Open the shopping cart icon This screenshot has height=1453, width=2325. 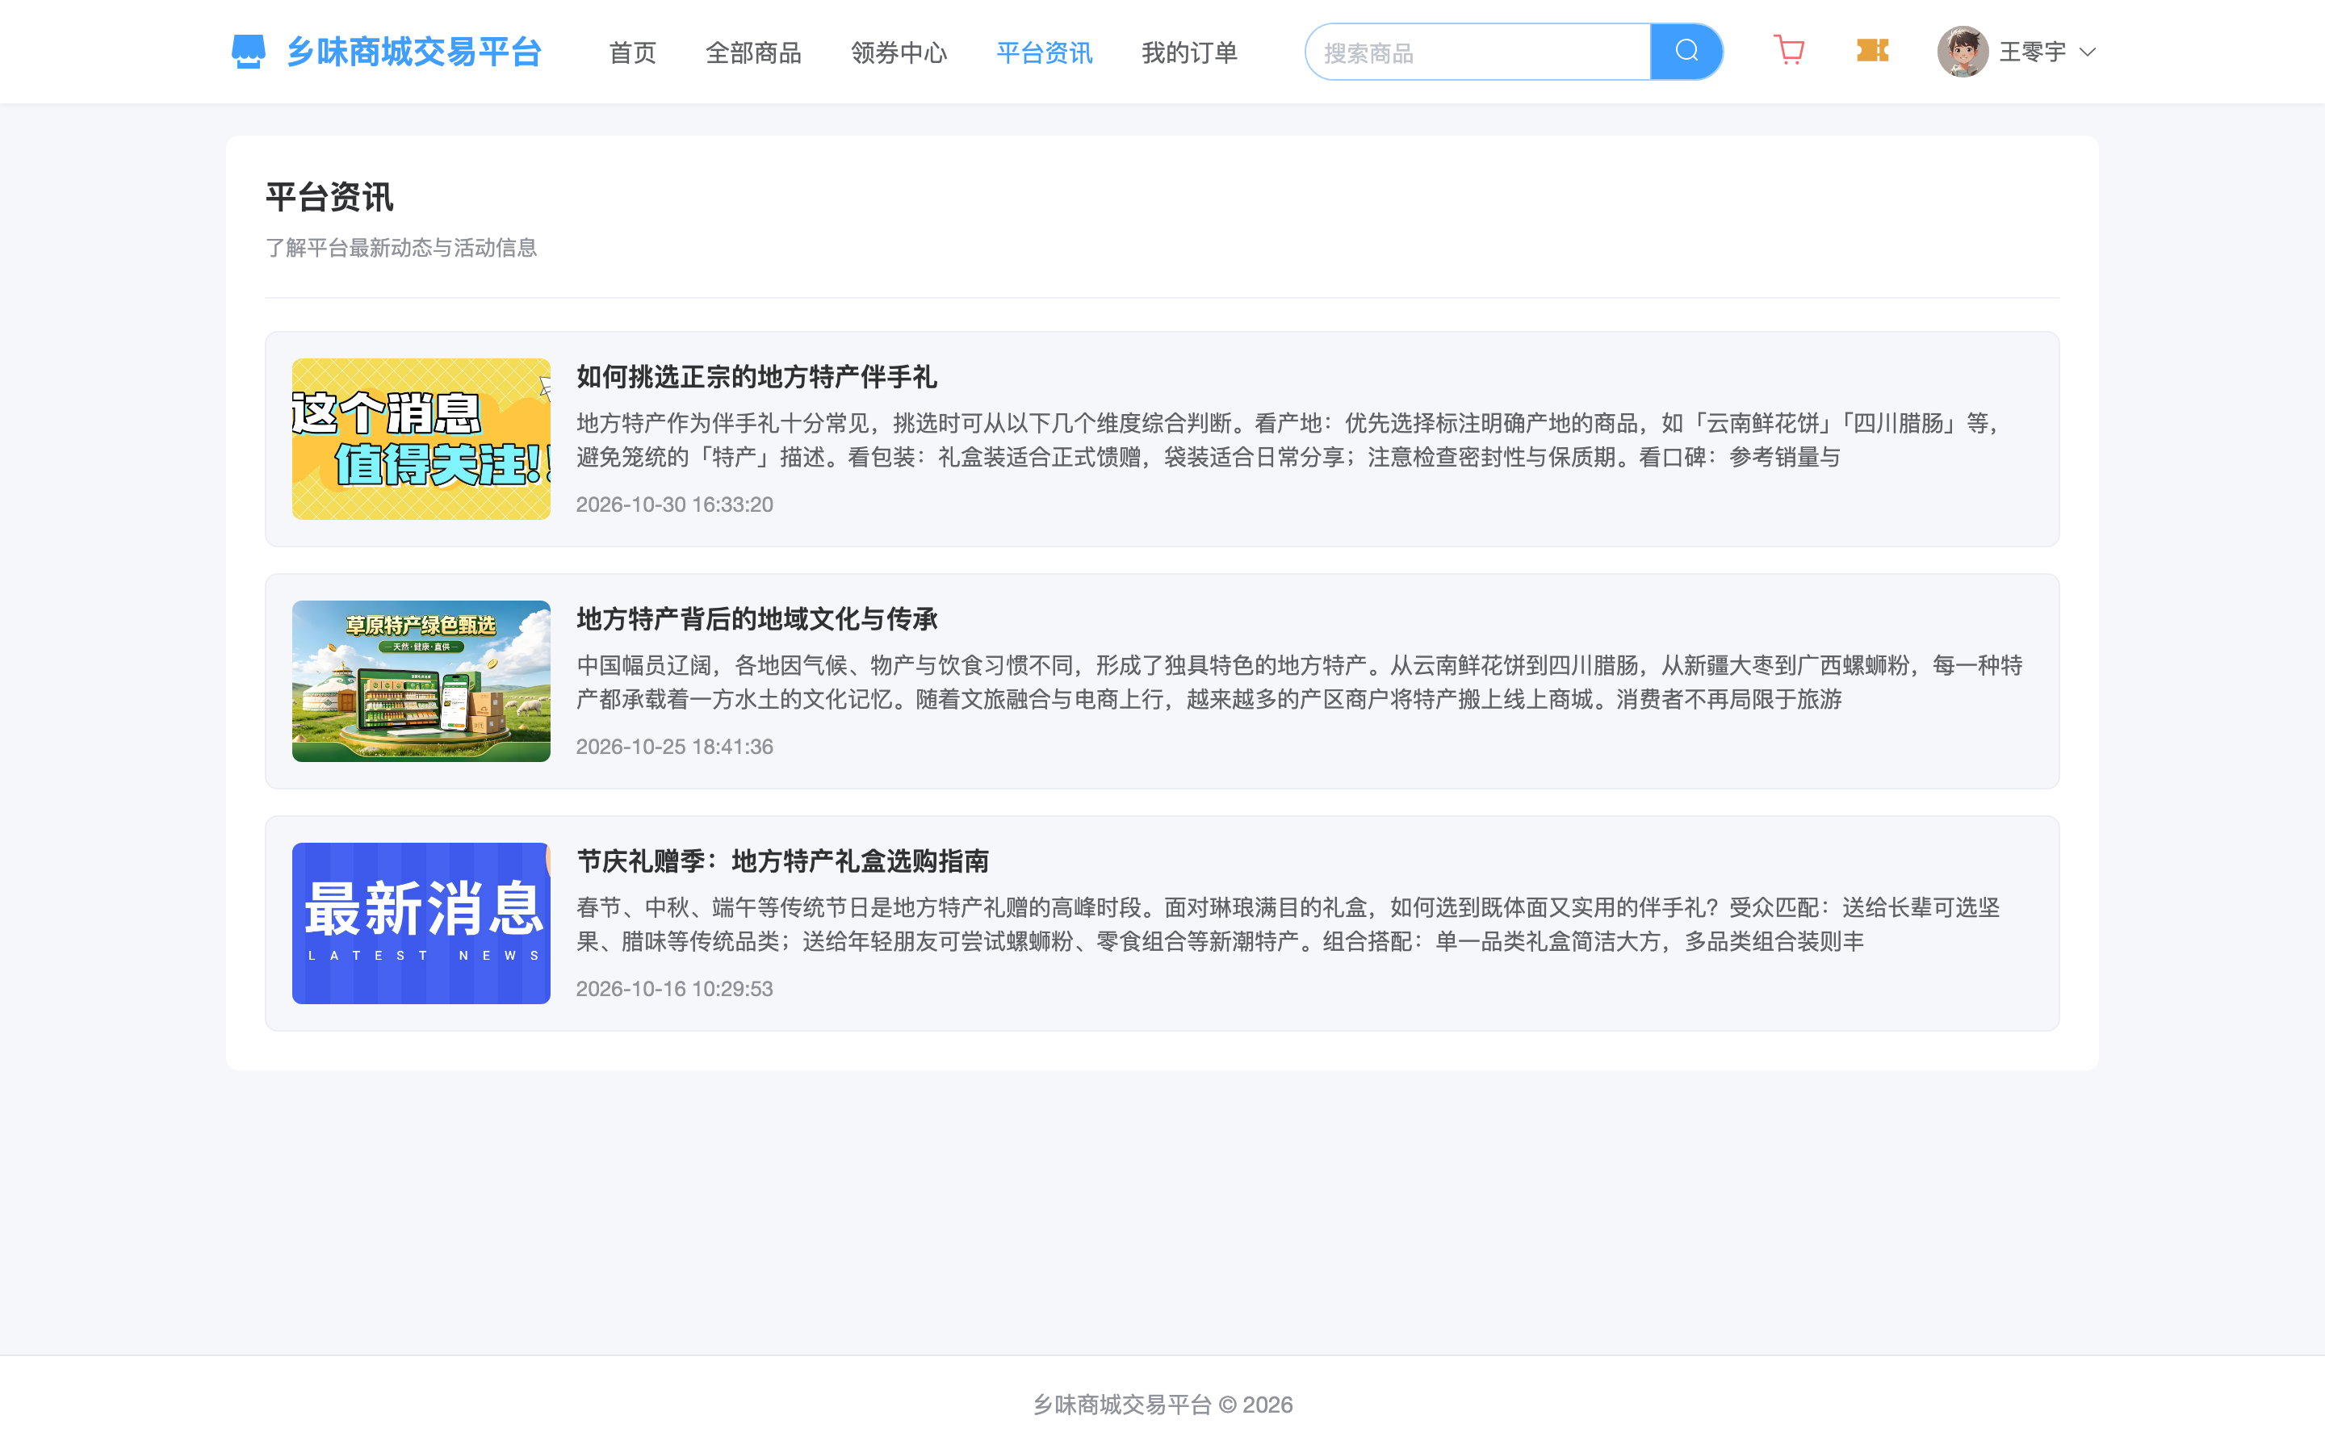tap(1789, 50)
